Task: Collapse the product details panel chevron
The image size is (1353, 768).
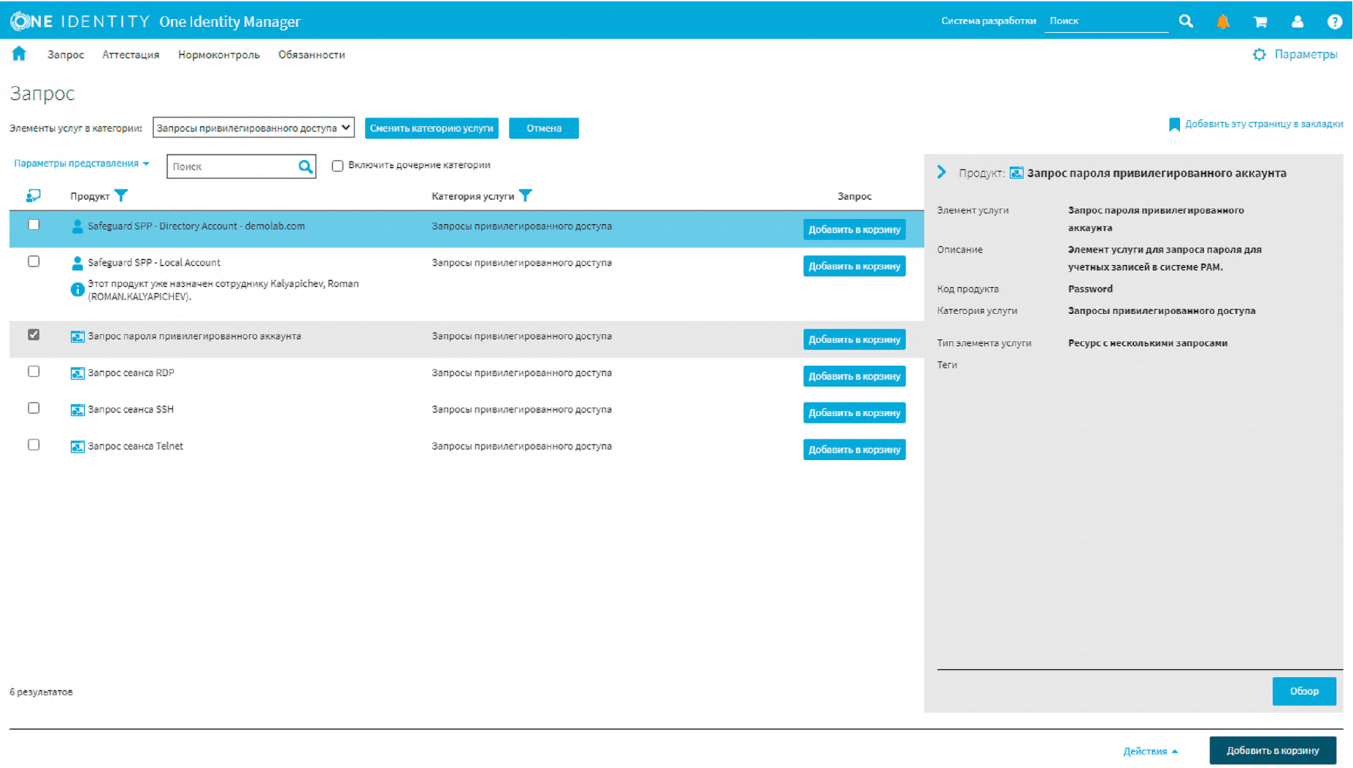Action: click(x=942, y=173)
